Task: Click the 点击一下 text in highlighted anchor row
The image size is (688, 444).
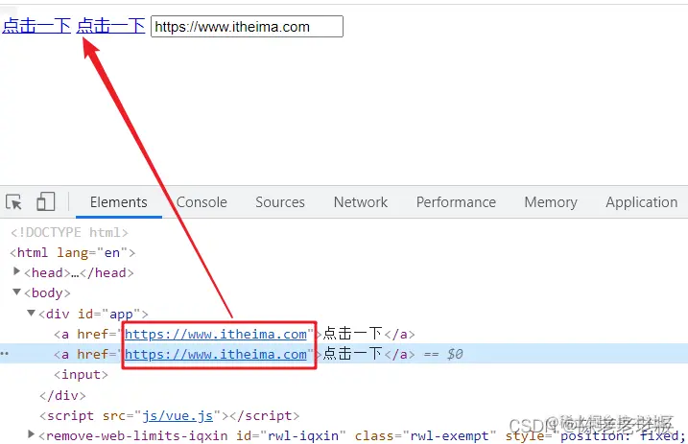Action: pyautogui.click(x=352, y=353)
